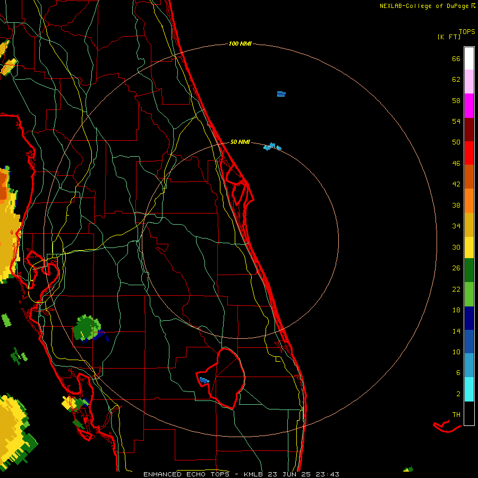
Task: Click the small blue echo beside Lake Okeechobee
Action: tap(204, 380)
